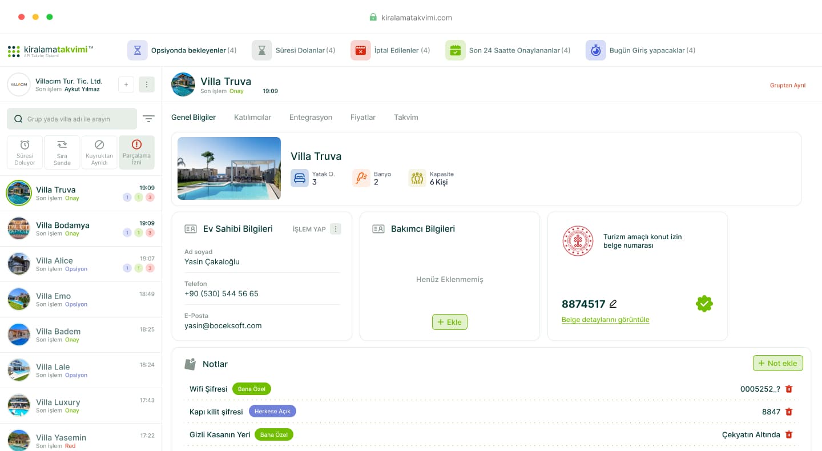The width and height of the screenshot is (822, 451).
Task: Open Belge detaylarını görüntüle link
Action: click(605, 320)
